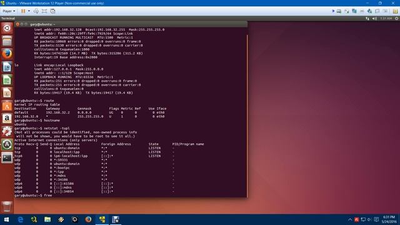Click 'UP LOOPBACK RUNNING' status line
Image resolution: width=400 pixels, height=225 pixels.
[x=74, y=77]
